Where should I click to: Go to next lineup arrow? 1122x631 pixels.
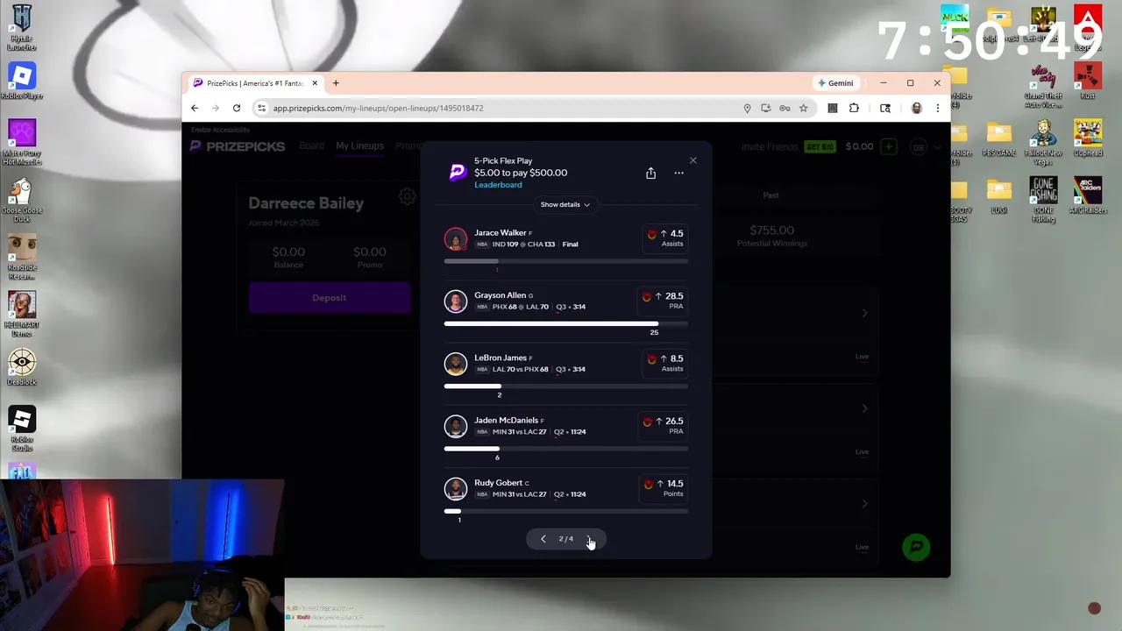pos(588,539)
